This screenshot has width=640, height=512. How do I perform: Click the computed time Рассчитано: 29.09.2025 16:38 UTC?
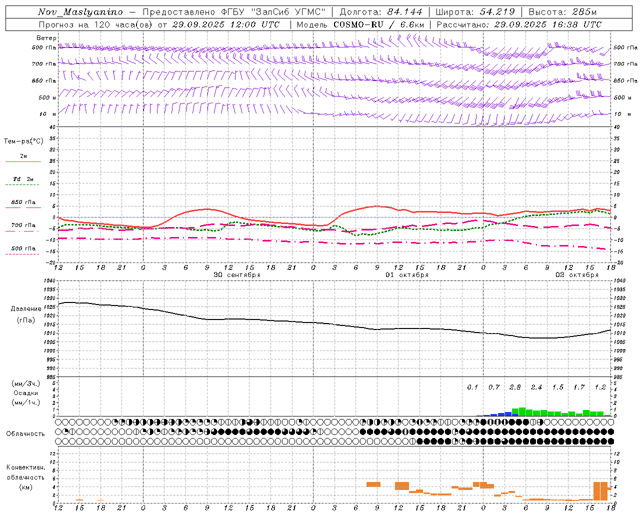coord(519,24)
